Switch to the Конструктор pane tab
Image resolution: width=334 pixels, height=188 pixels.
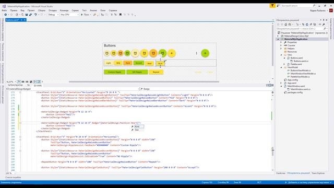click(15, 85)
